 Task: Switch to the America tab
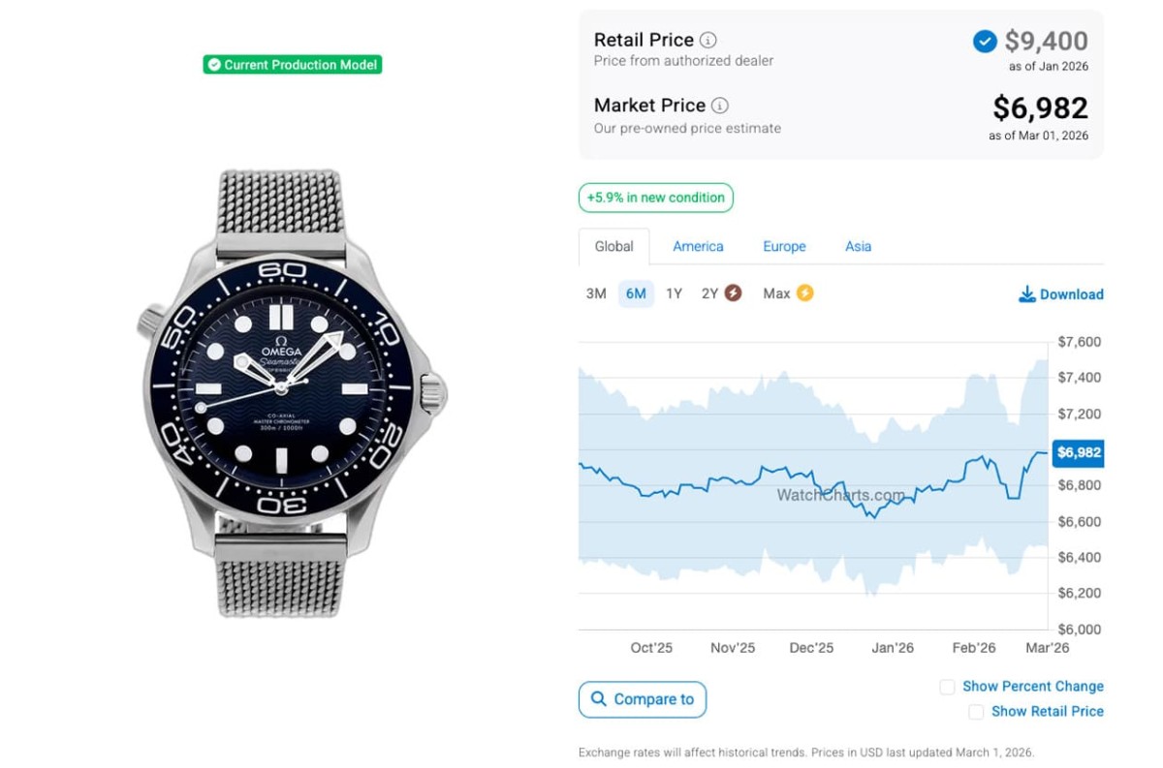pyautogui.click(x=698, y=247)
